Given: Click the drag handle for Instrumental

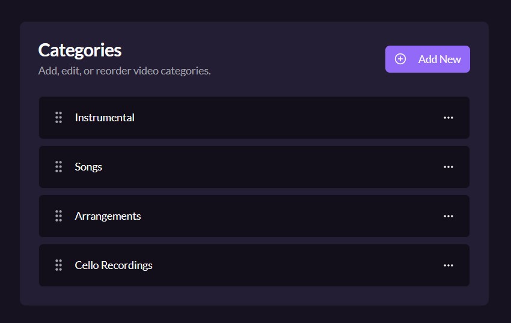Looking at the screenshot, I should tap(58, 118).
